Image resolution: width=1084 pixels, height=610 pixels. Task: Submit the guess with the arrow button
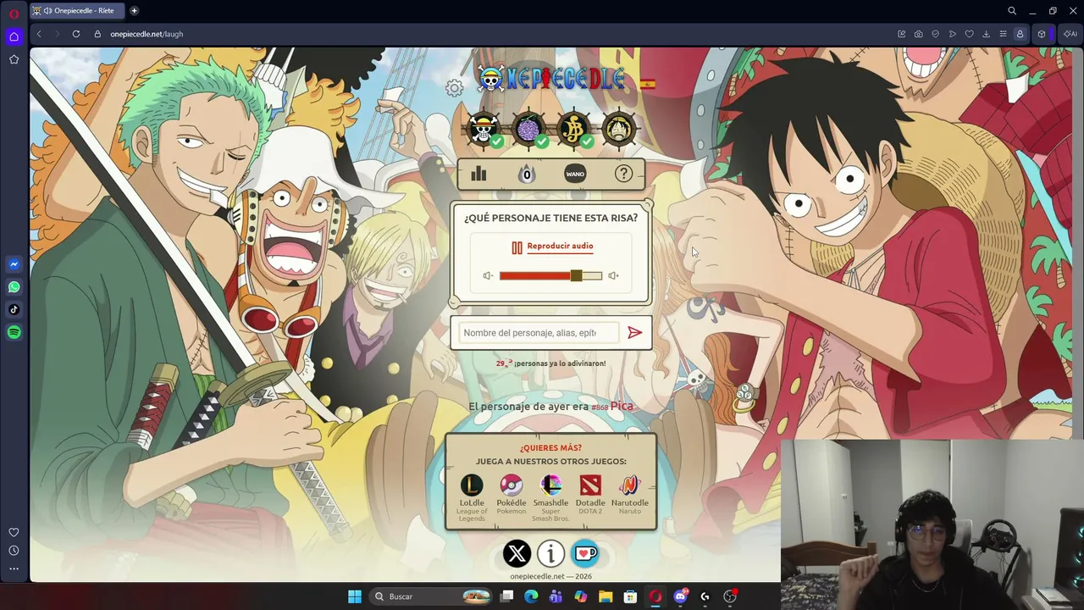pyautogui.click(x=634, y=333)
